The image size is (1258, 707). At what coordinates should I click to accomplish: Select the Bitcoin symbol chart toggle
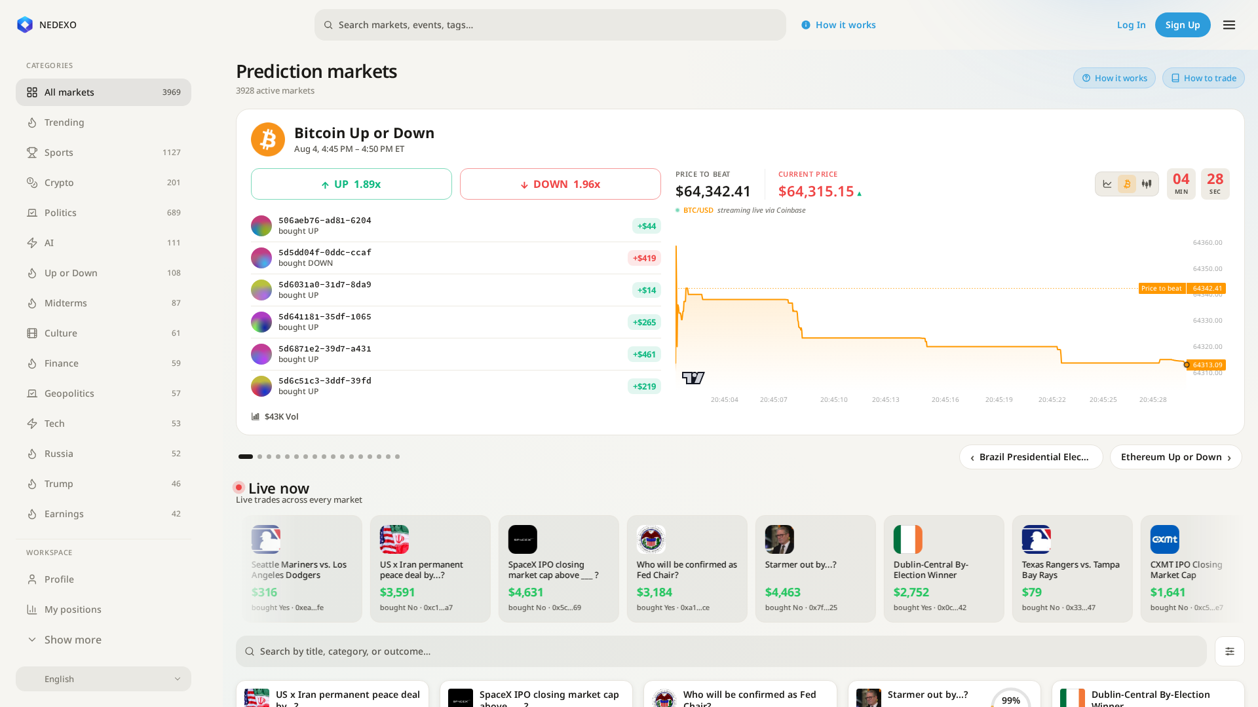tap(1127, 184)
